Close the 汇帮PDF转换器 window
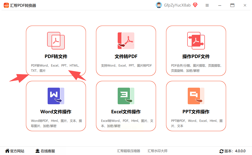252x155 pixels. [245, 5]
